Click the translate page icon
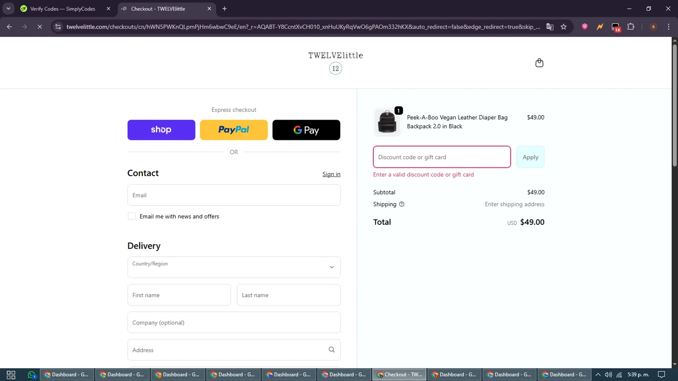 pos(550,27)
